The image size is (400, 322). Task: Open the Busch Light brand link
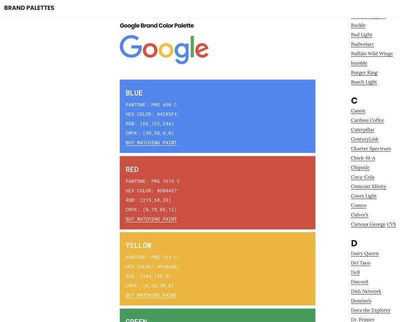point(364,82)
